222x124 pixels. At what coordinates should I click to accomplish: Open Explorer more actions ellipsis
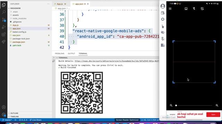49,4
